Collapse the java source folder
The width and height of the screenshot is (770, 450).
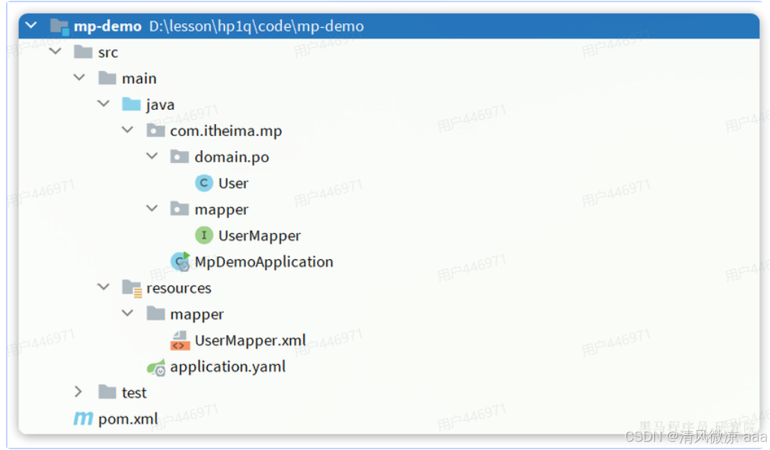tap(103, 103)
